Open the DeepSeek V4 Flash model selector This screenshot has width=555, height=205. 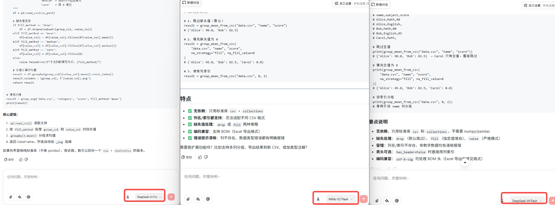pos(527,201)
